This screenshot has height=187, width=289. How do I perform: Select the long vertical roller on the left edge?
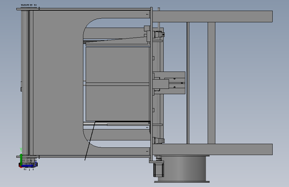coord(25,83)
